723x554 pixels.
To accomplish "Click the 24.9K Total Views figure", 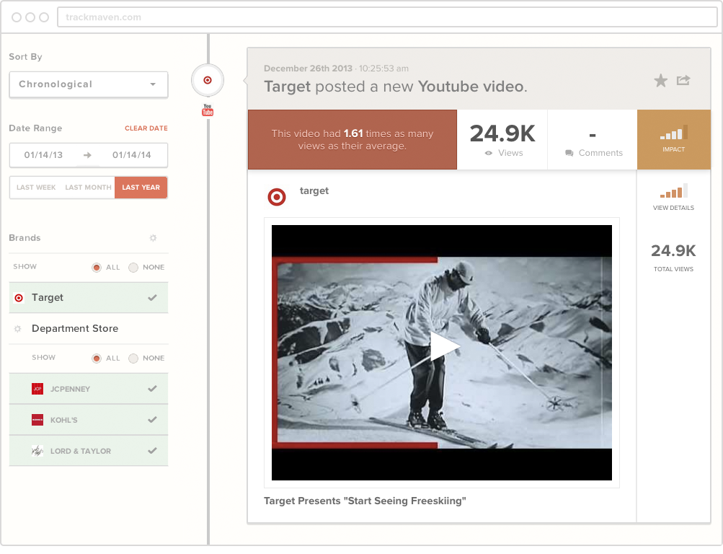I will [673, 251].
